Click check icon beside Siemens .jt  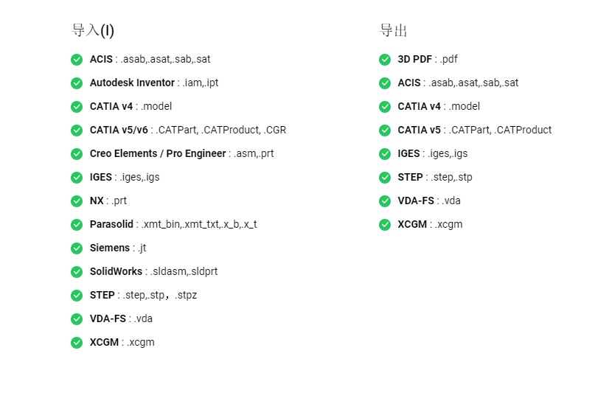(77, 248)
